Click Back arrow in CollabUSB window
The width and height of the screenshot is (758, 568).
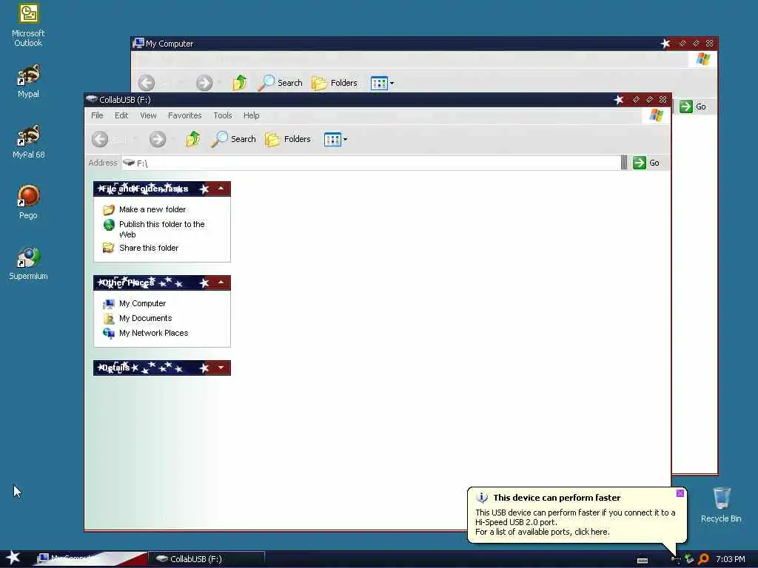100,139
